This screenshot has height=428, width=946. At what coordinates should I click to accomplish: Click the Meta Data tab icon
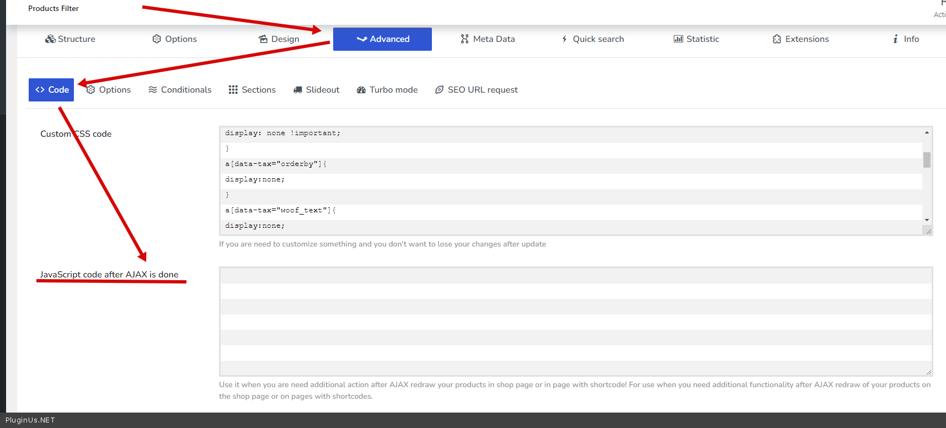[464, 39]
